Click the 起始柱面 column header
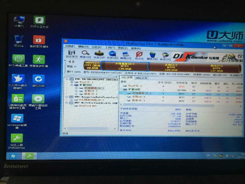The height and width of the screenshot is (184, 245). tap(206, 83)
